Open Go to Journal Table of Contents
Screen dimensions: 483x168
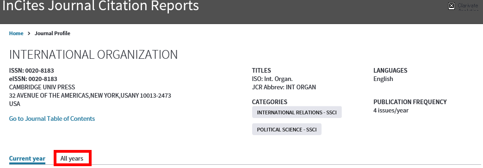click(x=52, y=118)
